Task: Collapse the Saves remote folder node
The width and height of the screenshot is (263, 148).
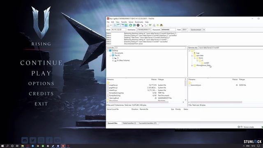Action: click(x=194, y=58)
